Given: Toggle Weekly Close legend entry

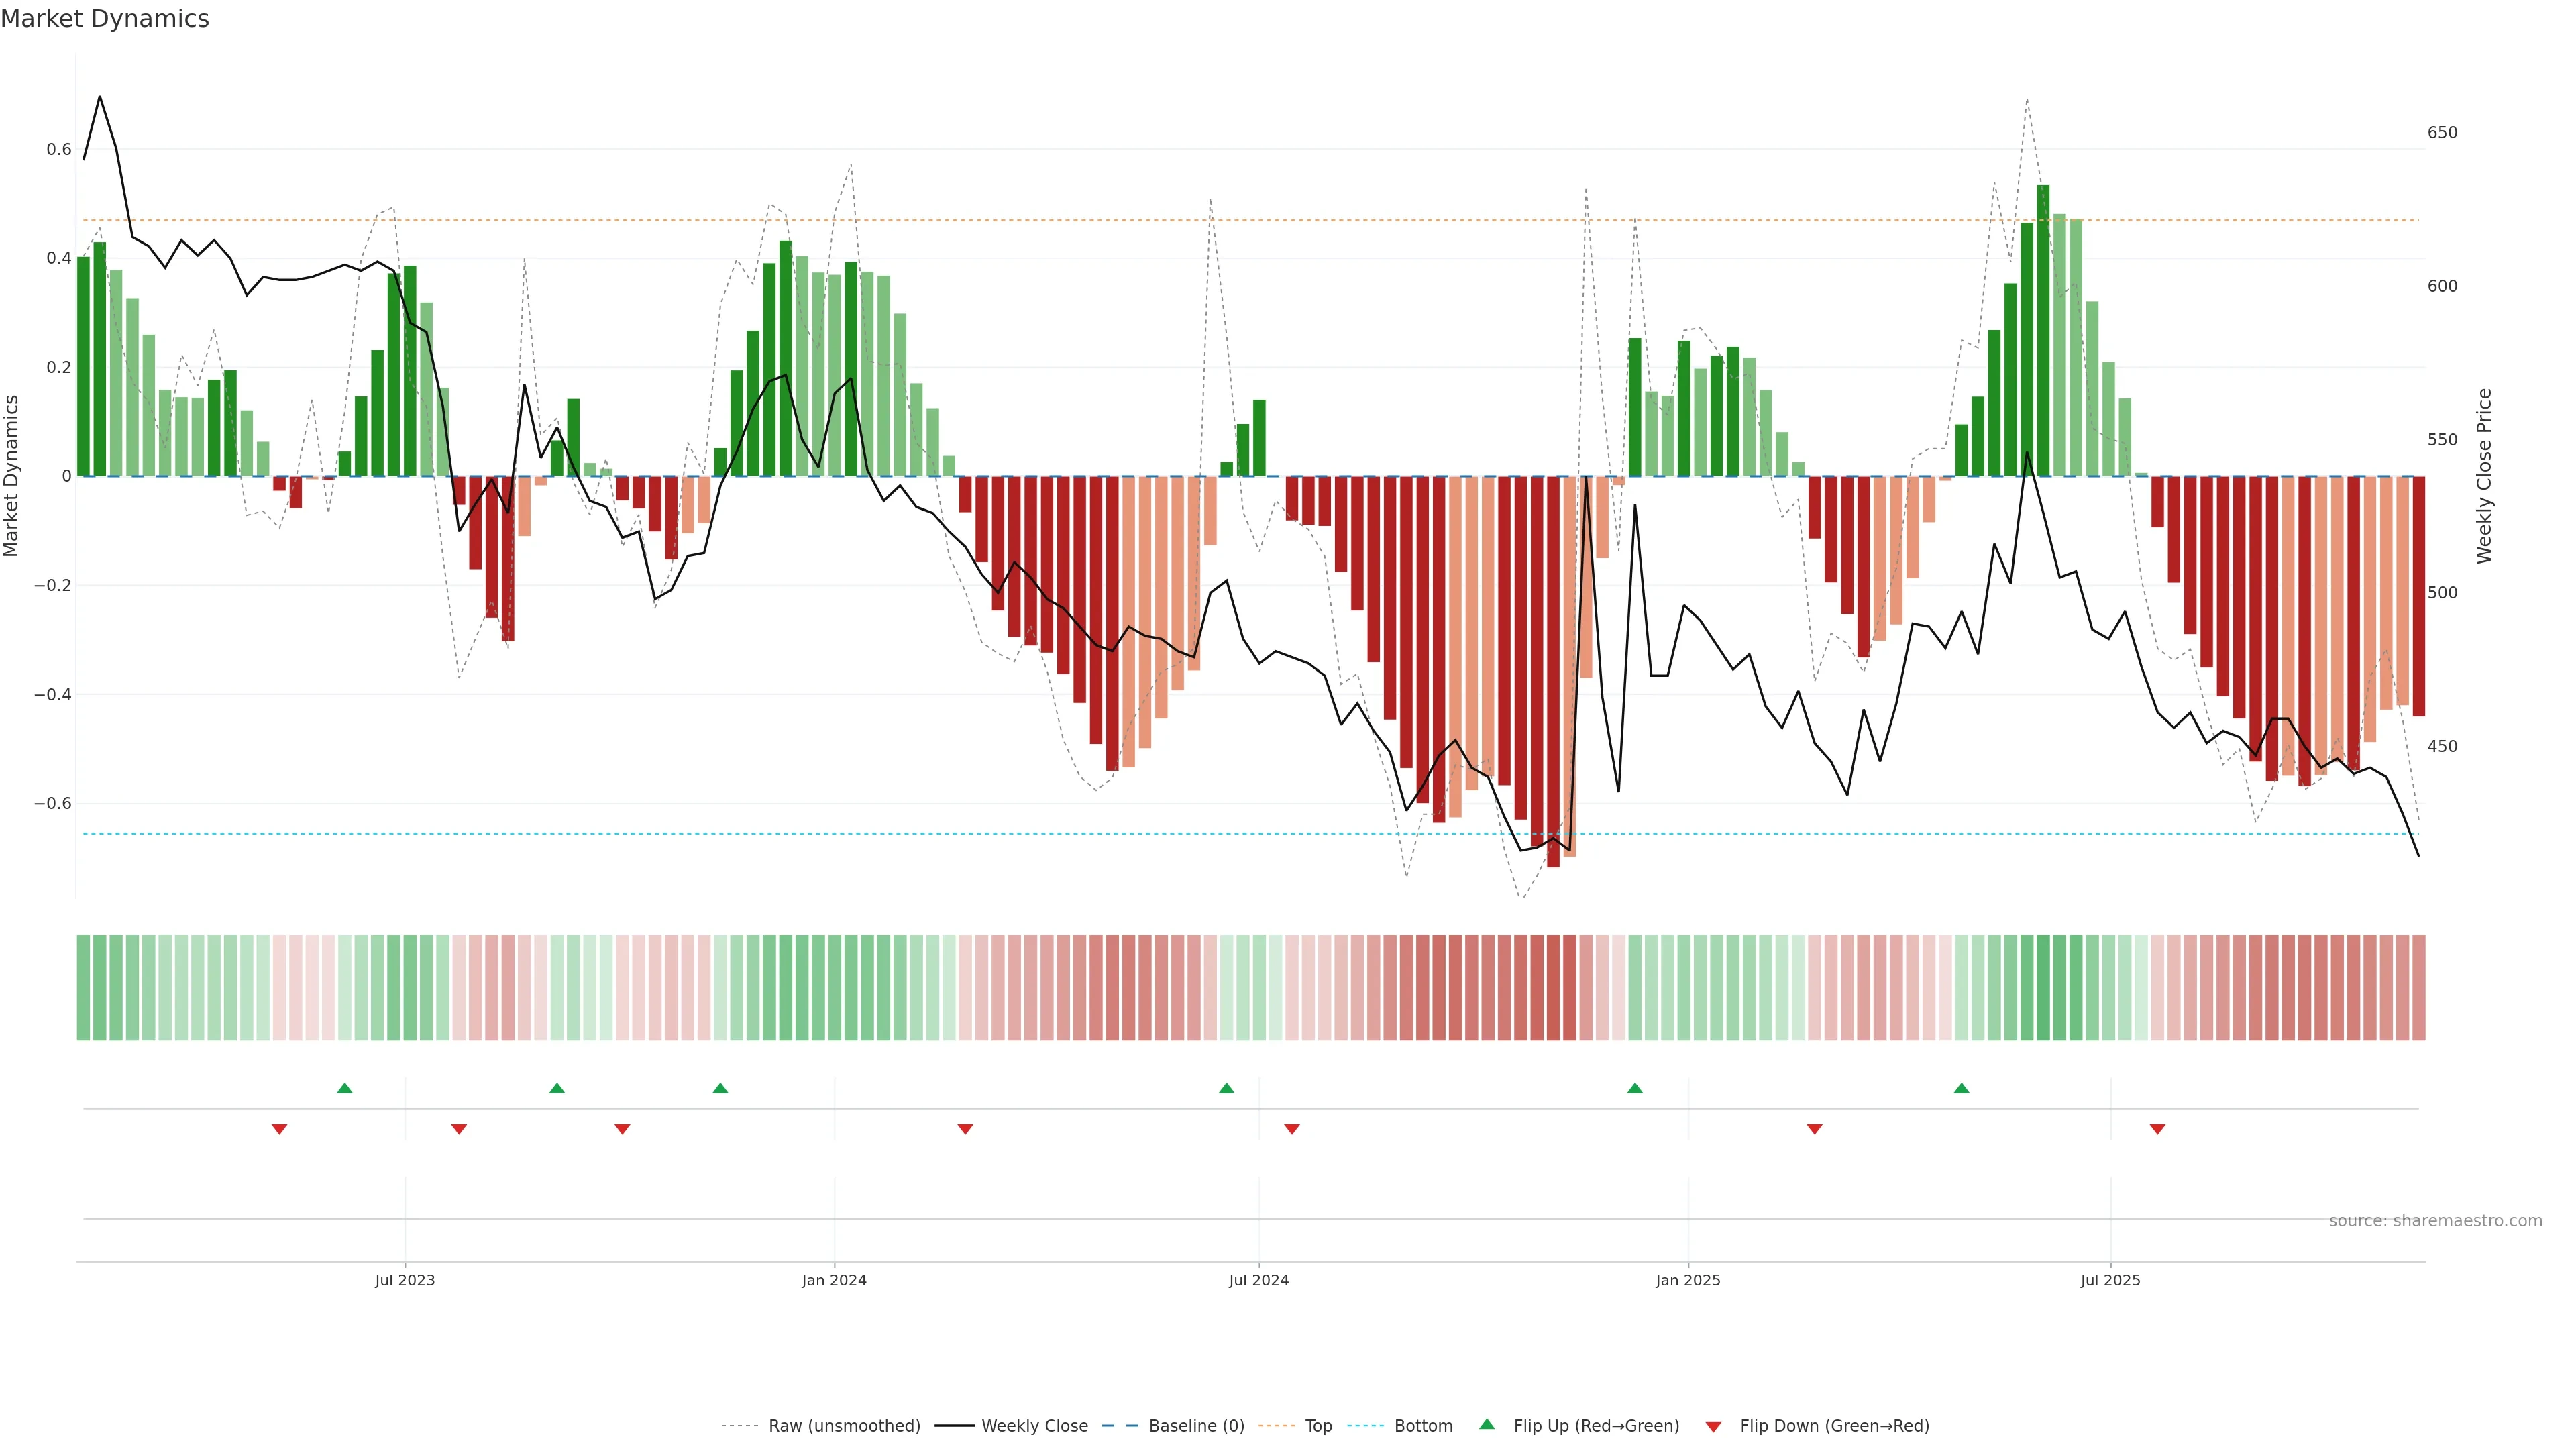Looking at the screenshot, I should 1034,1426.
